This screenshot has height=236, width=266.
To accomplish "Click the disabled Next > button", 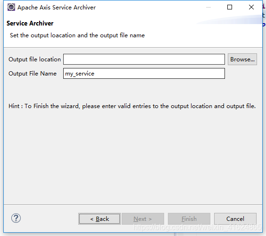I will pos(143,219).
